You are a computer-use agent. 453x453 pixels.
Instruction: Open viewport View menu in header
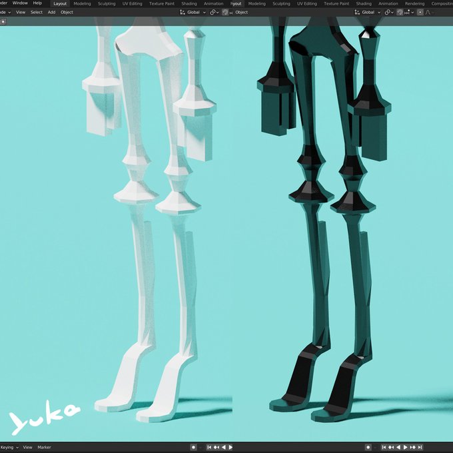tap(21, 12)
